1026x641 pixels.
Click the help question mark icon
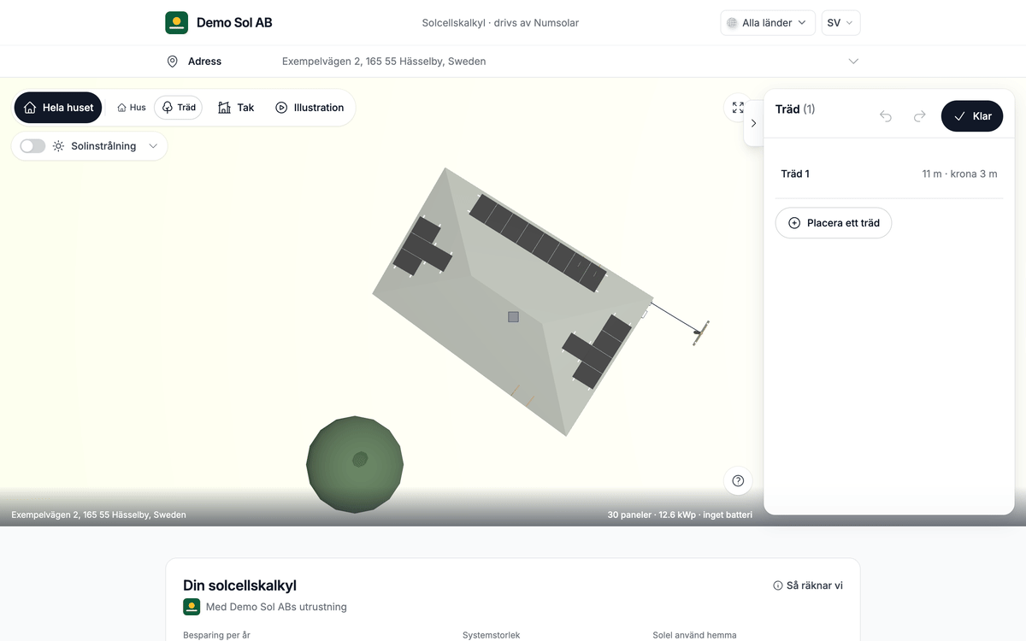click(x=738, y=480)
